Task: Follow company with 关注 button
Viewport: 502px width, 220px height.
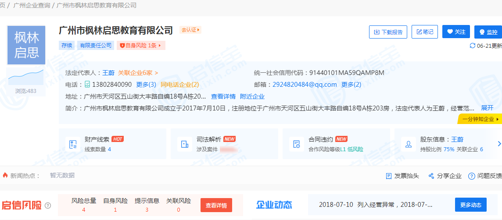Action: [456, 32]
